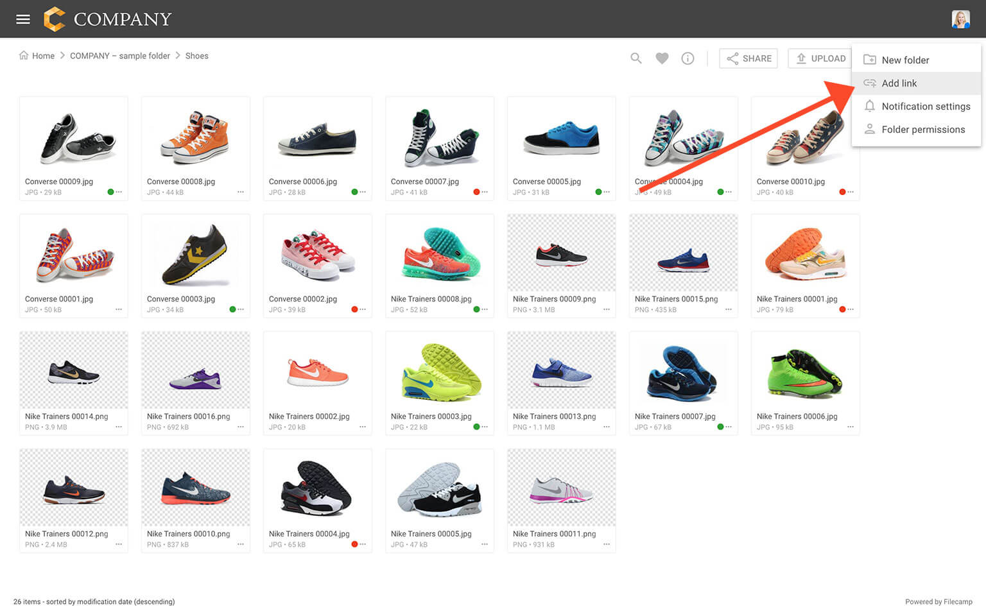The image size is (986, 616).
Task: Click Shoes breadcrumb
Action: [197, 56]
